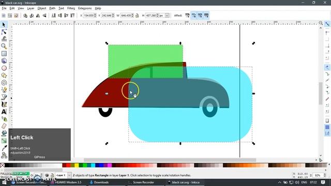
Task: Choose the Spray objects tool
Action: [x=4, y=119]
